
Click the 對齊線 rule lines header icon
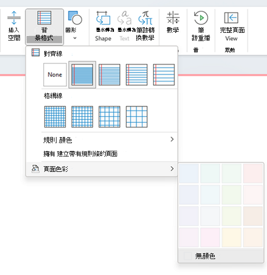pos(35,53)
